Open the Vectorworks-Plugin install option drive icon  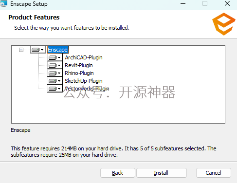pos(55,89)
